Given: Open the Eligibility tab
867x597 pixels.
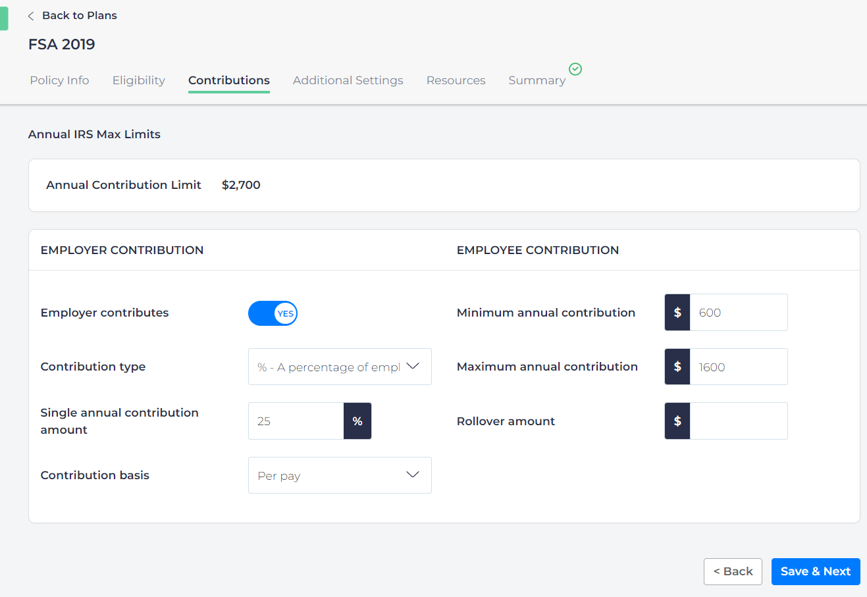Looking at the screenshot, I should click(x=138, y=80).
